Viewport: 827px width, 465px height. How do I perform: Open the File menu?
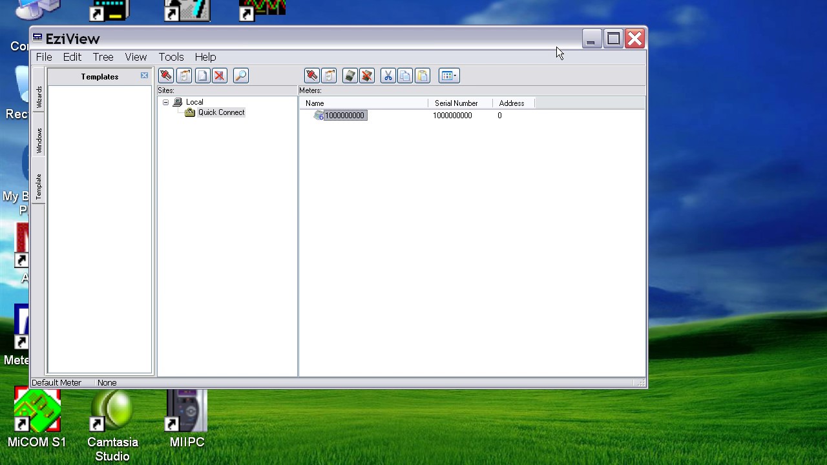point(44,57)
